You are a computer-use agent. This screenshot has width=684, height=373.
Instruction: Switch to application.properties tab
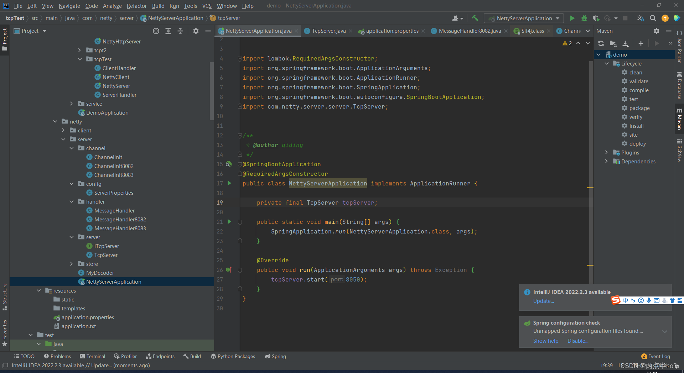[392, 31]
